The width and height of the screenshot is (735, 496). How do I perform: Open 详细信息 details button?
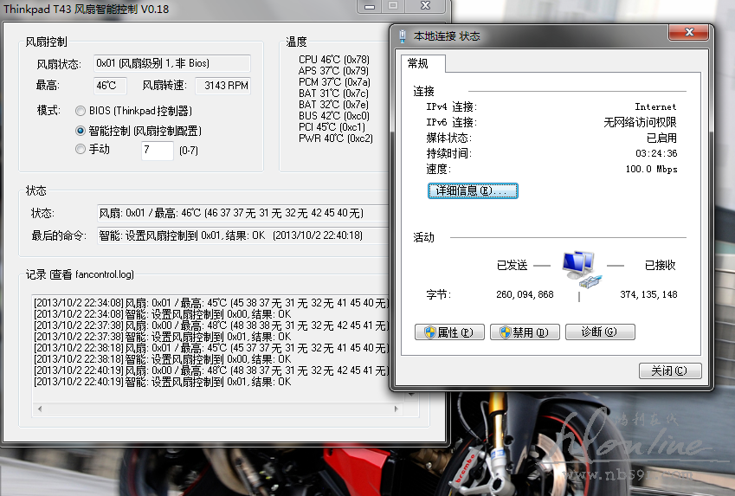point(473,190)
